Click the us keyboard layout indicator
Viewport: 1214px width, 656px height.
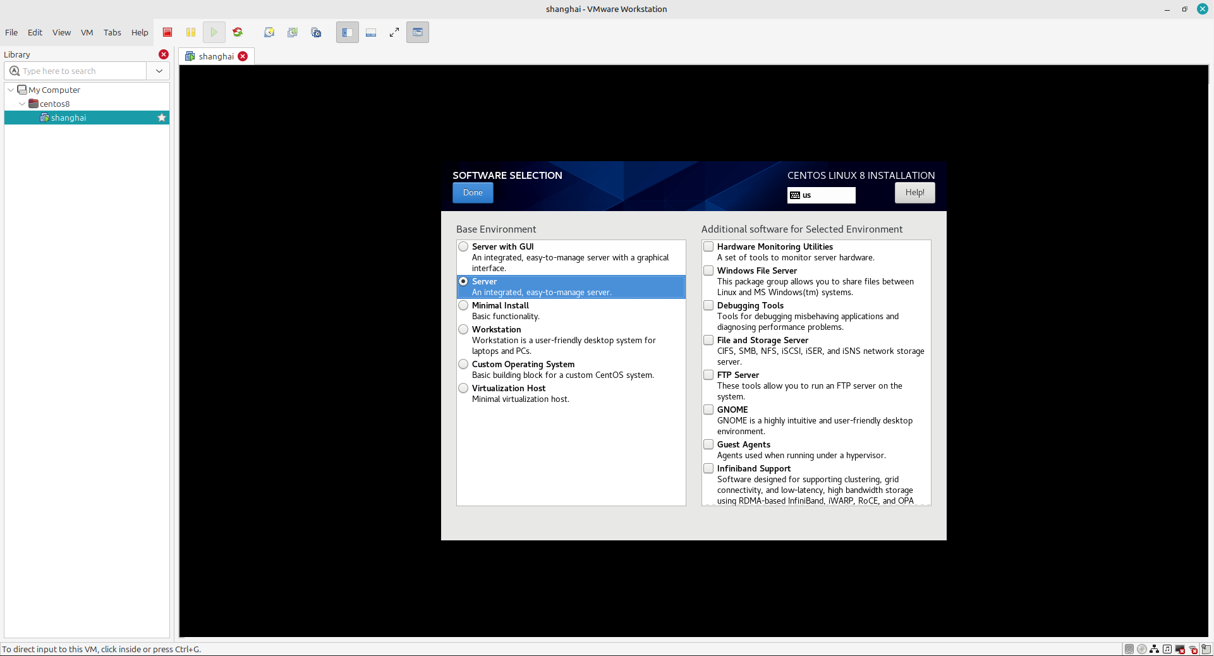[x=822, y=195]
